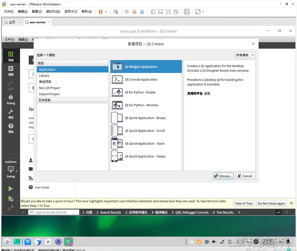Image resolution: width=297 pixels, height=251 pixels.
Task: Expand the stretch guest dropdown arrow
Action: pos(203,12)
